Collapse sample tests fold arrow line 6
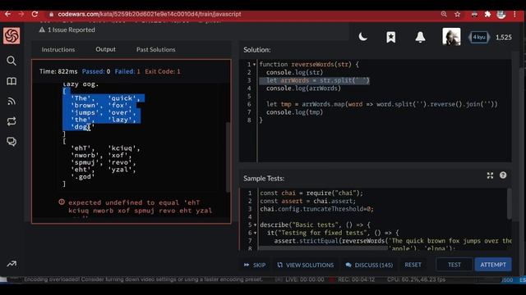526x295 pixels. (x=255, y=233)
